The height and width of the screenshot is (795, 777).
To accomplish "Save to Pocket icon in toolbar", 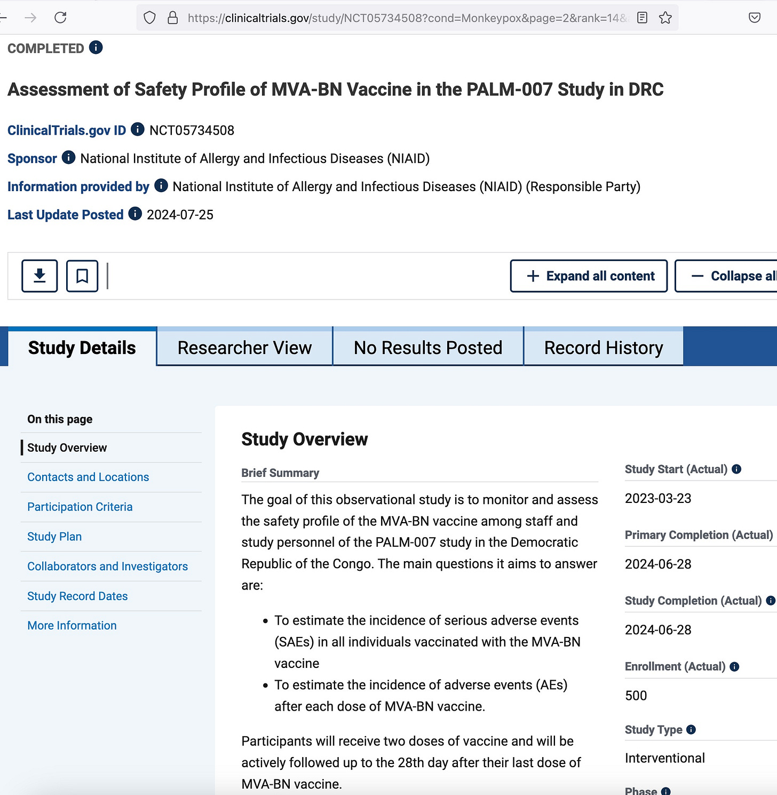I will pos(755,18).
